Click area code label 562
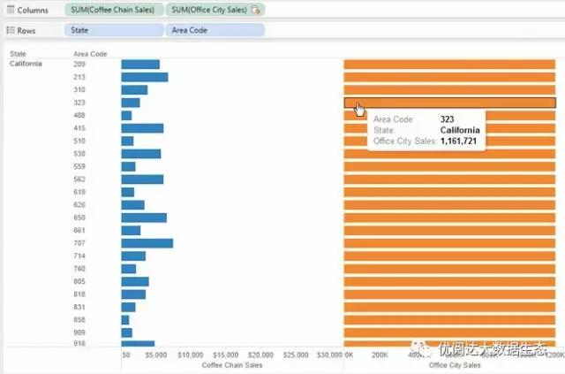The width and height of the screenshot is (565, 374). point(79,179)
